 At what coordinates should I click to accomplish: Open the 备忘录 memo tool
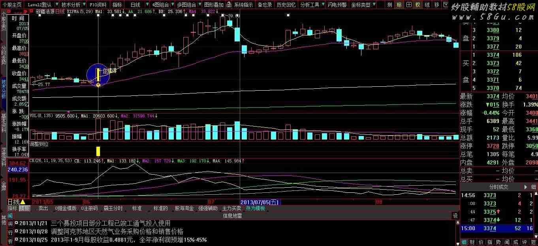tap(265, 5)
